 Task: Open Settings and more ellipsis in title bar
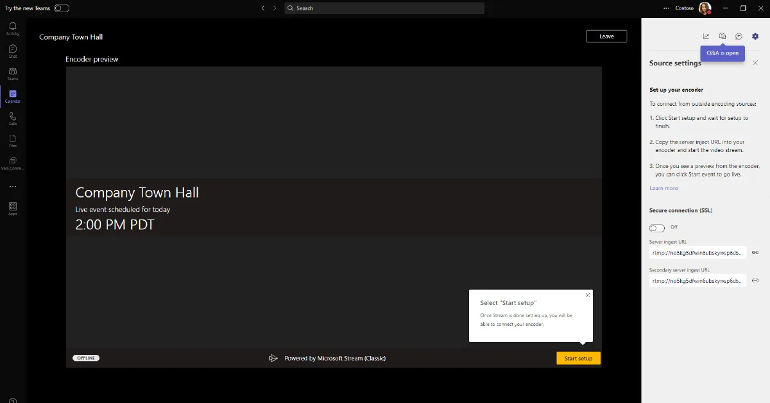pyautogui.click(x=666, y=8)
